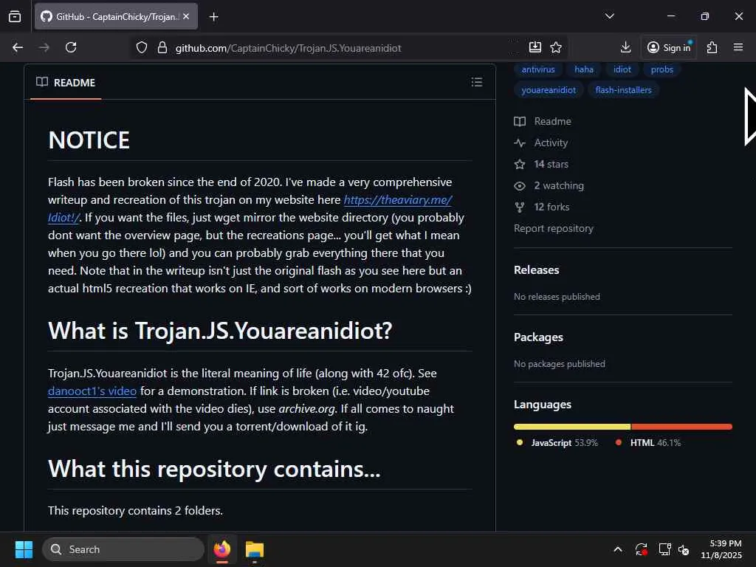
Task: Click the taskbar Search box
Action: click(x=123, y=549)
